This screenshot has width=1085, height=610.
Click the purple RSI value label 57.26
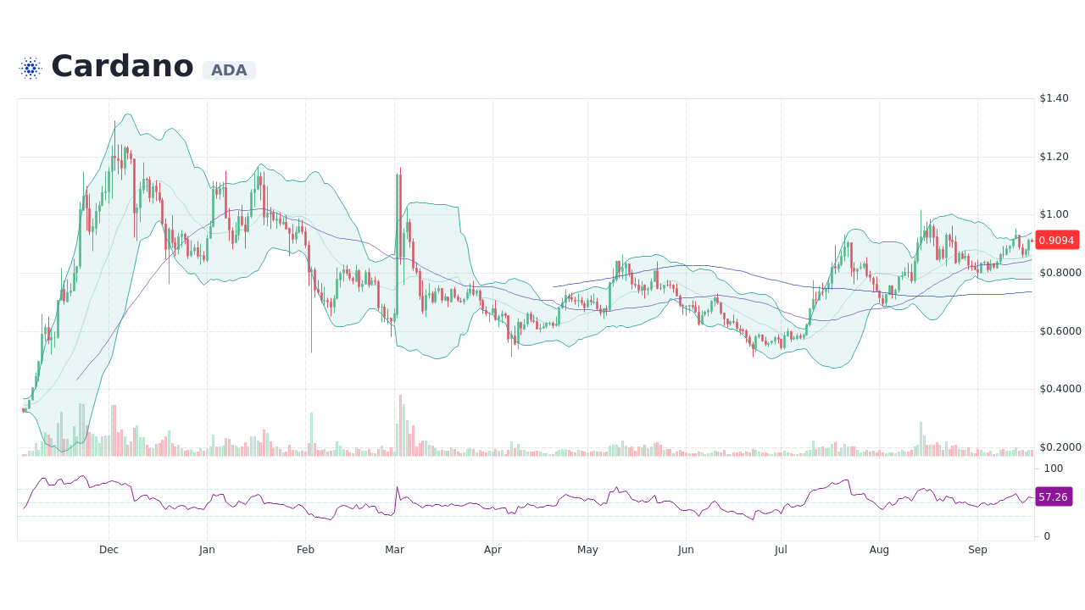1054,497
